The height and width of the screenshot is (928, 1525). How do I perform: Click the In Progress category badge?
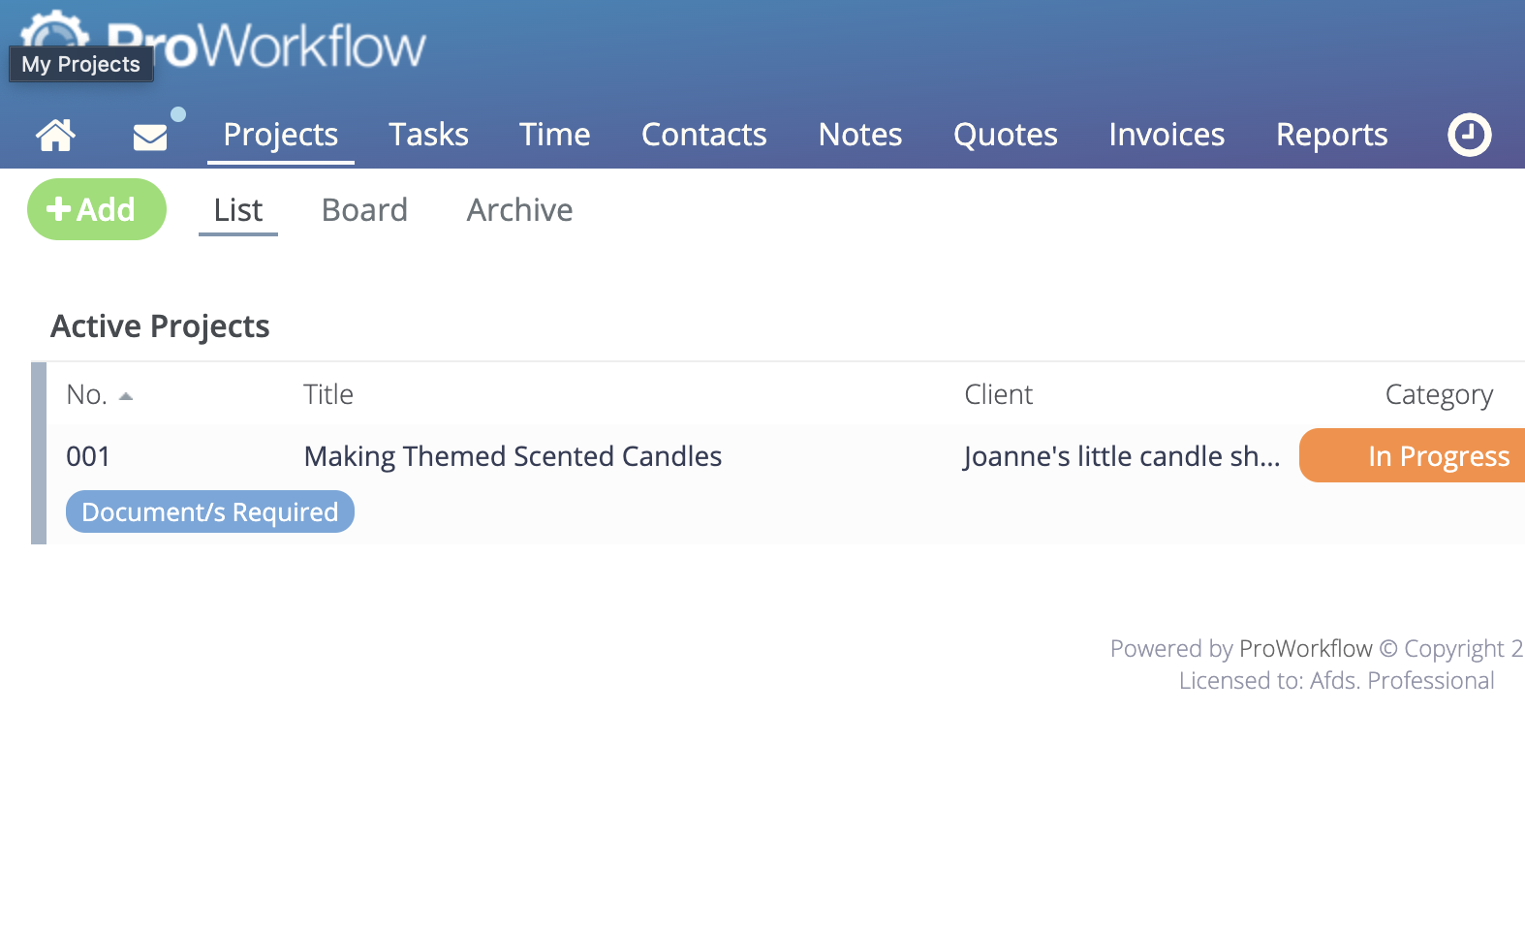click(x=1413, y=455)
